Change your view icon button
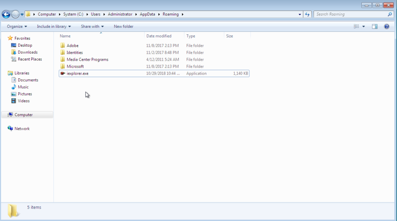The image size is (397, 221). point(356,27)
